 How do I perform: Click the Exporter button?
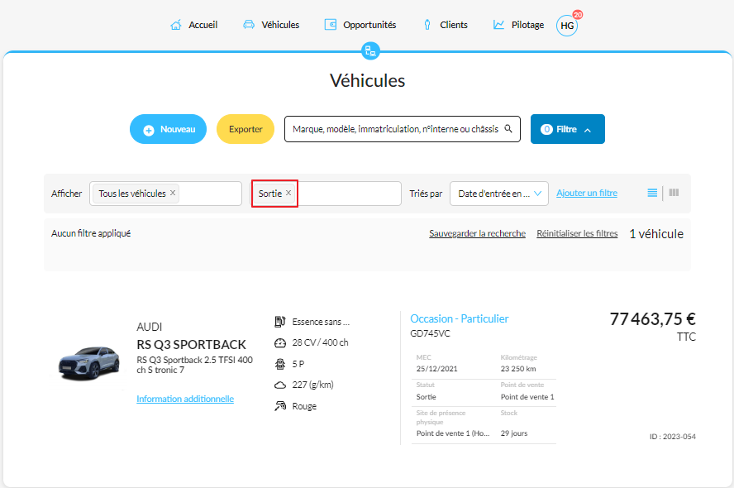(245, 129)
